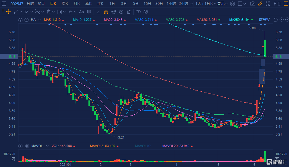The width and height of the screenshot is (289, 167).
Task: Click the overlapping circles overlay icon
Action: tap(138, 12)
